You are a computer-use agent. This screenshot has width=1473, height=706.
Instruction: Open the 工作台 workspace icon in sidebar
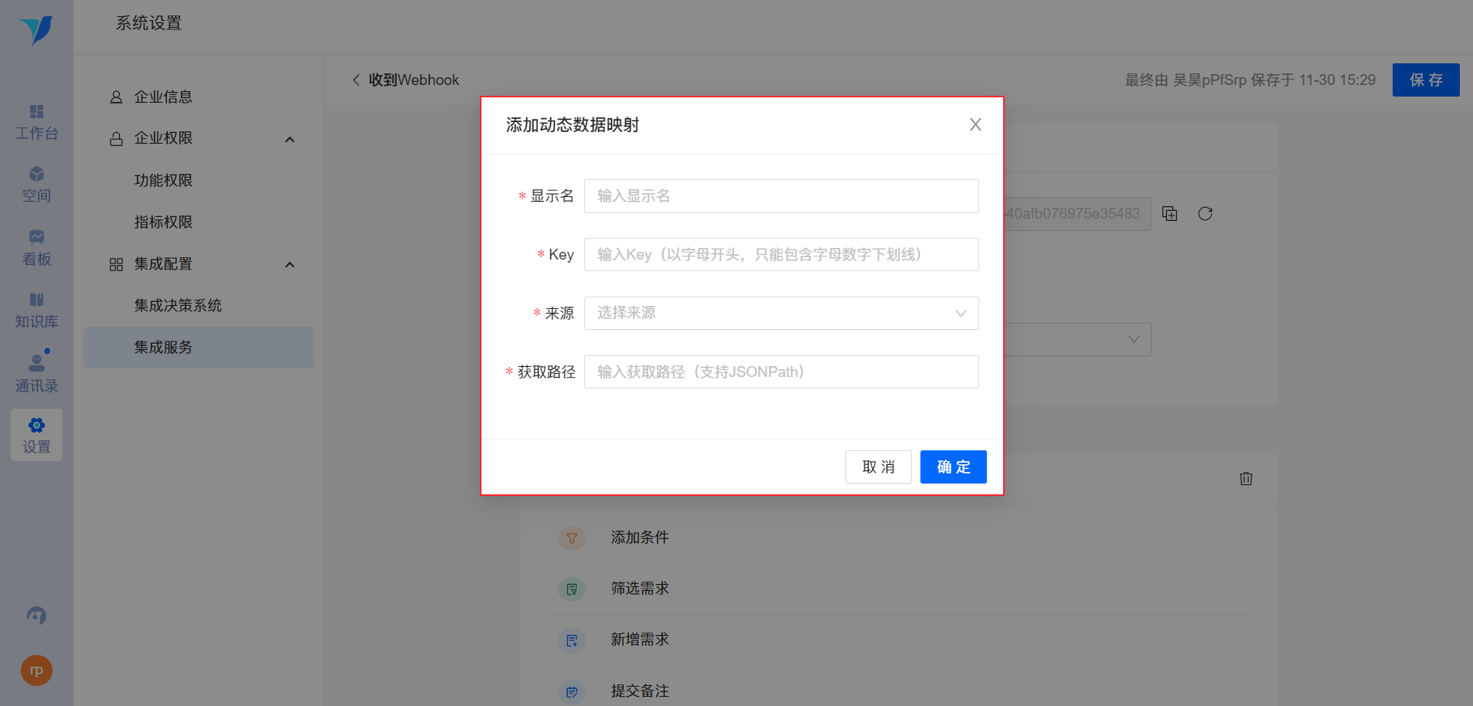[36, 123]
